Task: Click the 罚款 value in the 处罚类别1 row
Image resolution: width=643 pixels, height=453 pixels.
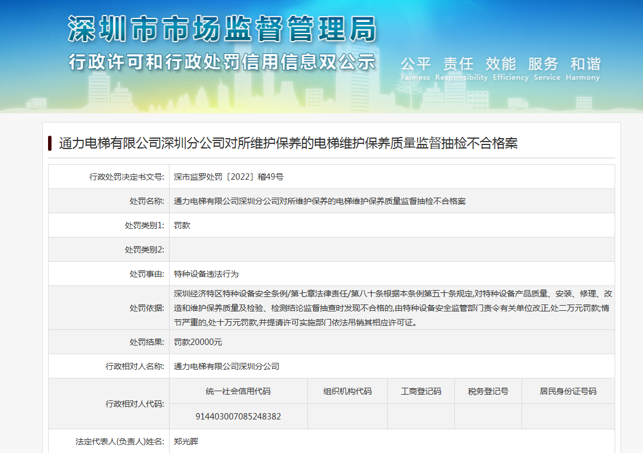Action: click(182, 225)
